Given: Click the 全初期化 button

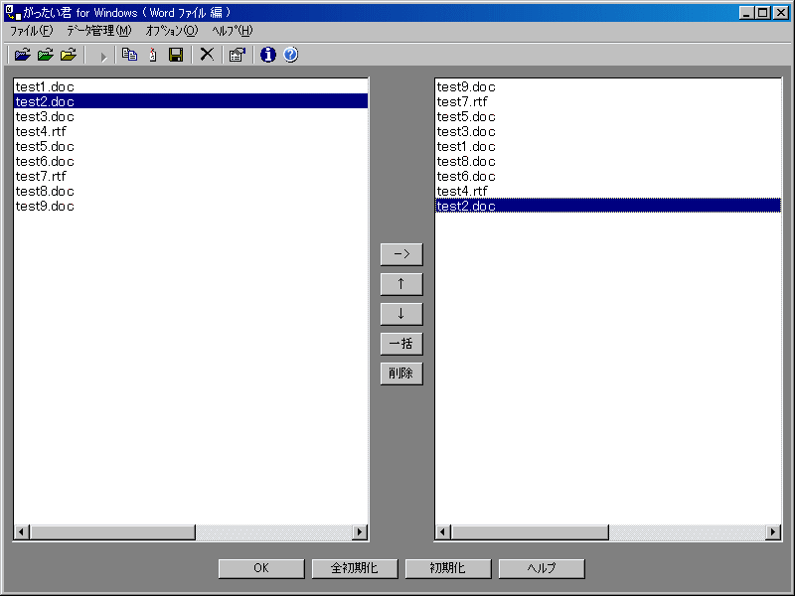Looking at the screenshot, I should pyautogui.click(x=355, y=568).
